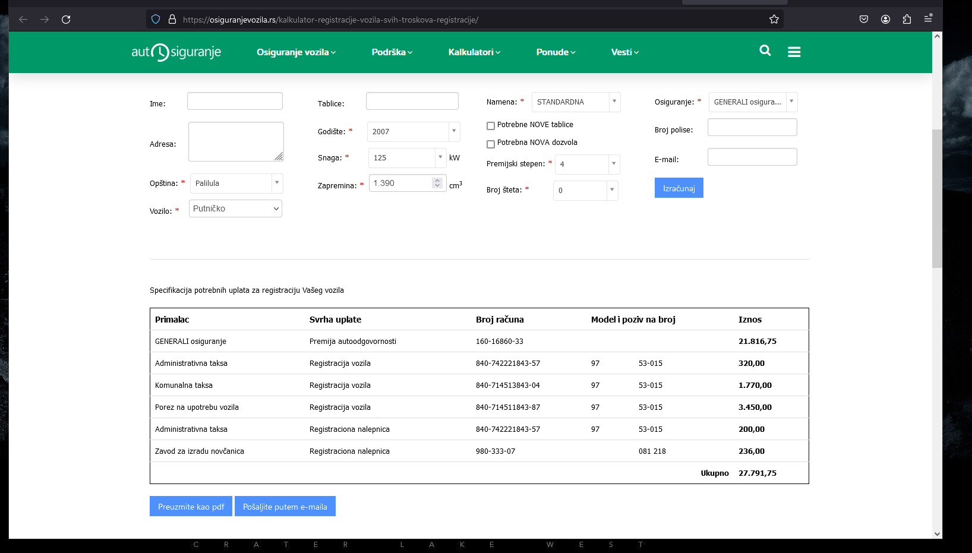972x553 pixels.
Task: Click the reference number 081 218
Action: [652, 451]
